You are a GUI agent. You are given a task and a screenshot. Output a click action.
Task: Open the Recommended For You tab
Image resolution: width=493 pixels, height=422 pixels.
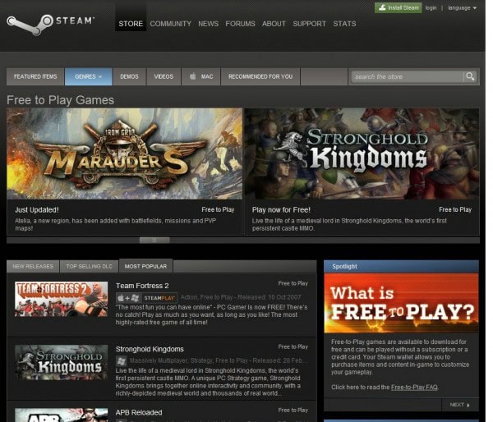pyautogui.click(x=260, y=76)
